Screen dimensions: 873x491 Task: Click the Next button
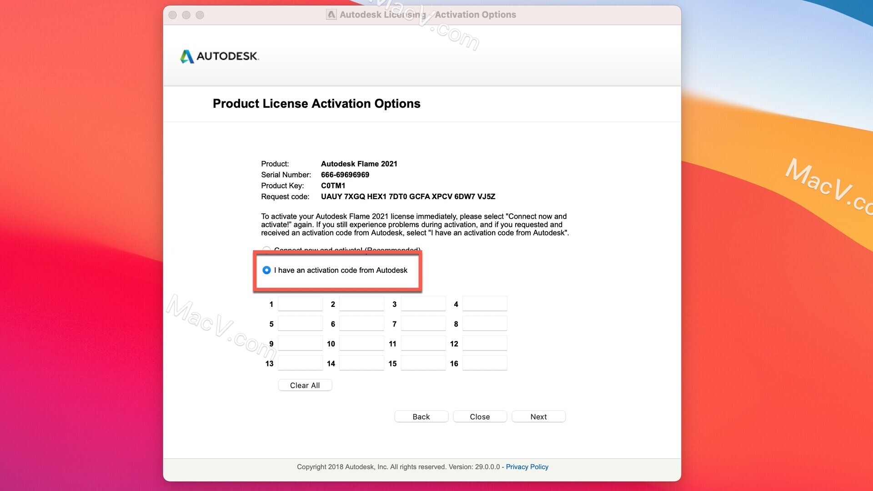(x=538, y=416)
